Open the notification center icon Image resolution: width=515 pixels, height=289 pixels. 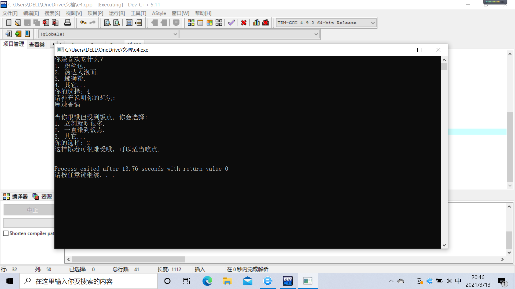pyautogui.click(x=502, y=282)
